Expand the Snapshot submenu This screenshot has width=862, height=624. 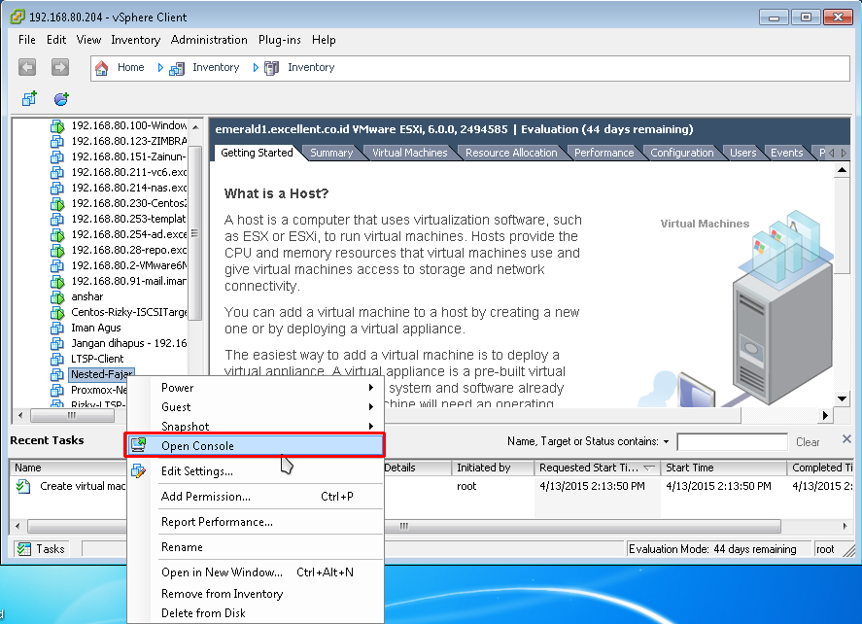(370, 426)
